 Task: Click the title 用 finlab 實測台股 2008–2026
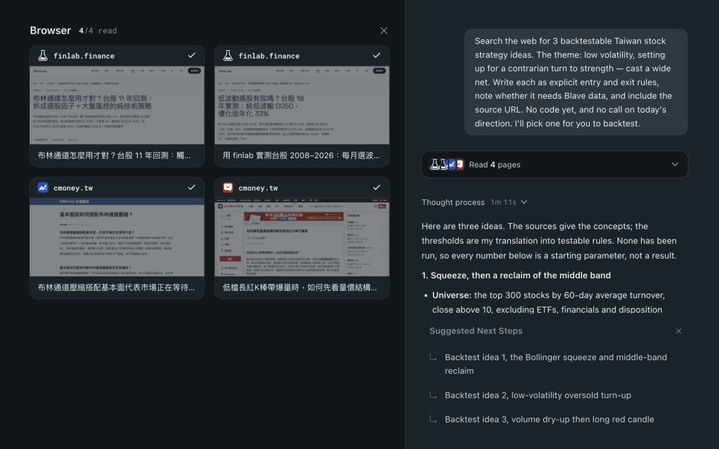pos(301,156)
